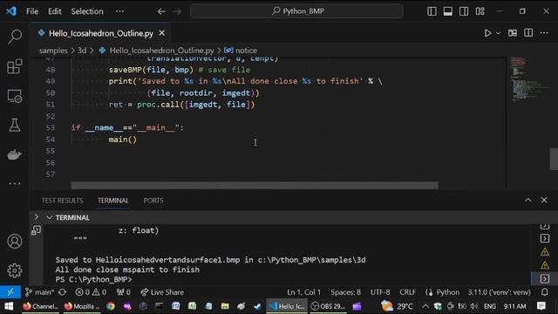Open File Explorer from the taskbar
The height and width of the screenshot is (314, 558).
pos(225,306)
